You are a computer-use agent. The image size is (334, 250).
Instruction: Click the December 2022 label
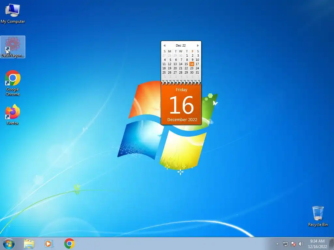pyautogui.click(x=182, y=120)
